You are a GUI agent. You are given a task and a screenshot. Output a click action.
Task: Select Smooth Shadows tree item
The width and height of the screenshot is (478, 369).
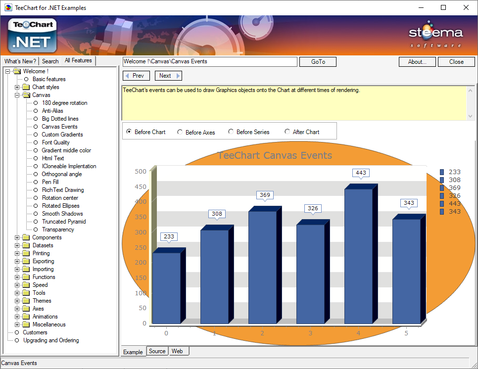(x=62, y=214)
